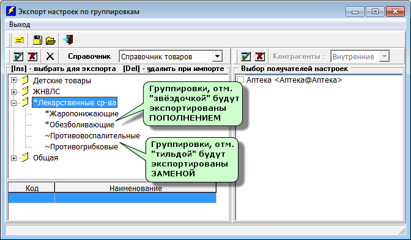The height and width of the screenshot is (240, 411).
Task: Click the Аптека <Аптека@Аптека> recipient label
Action: pyautogui.click(x=294, y=80)
